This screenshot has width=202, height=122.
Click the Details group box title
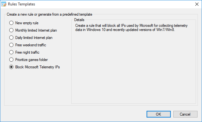[79, 20]
